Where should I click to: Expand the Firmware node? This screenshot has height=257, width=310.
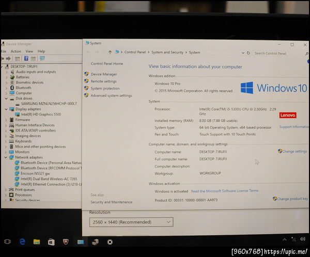point(6,120)
